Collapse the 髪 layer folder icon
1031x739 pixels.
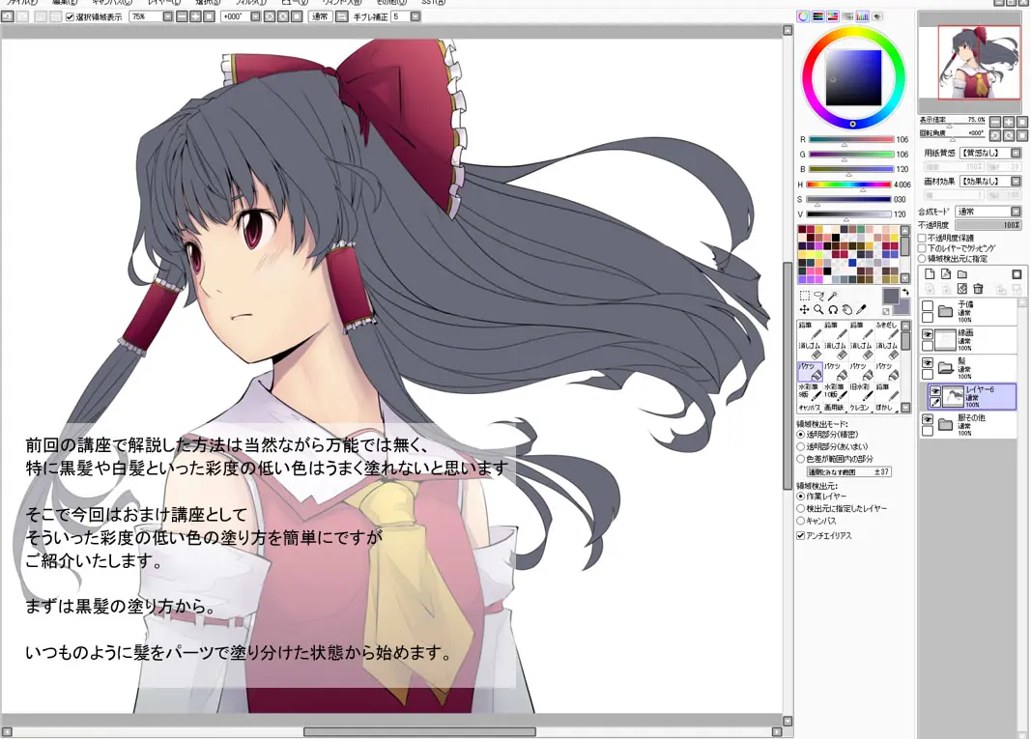coord(946,367)
